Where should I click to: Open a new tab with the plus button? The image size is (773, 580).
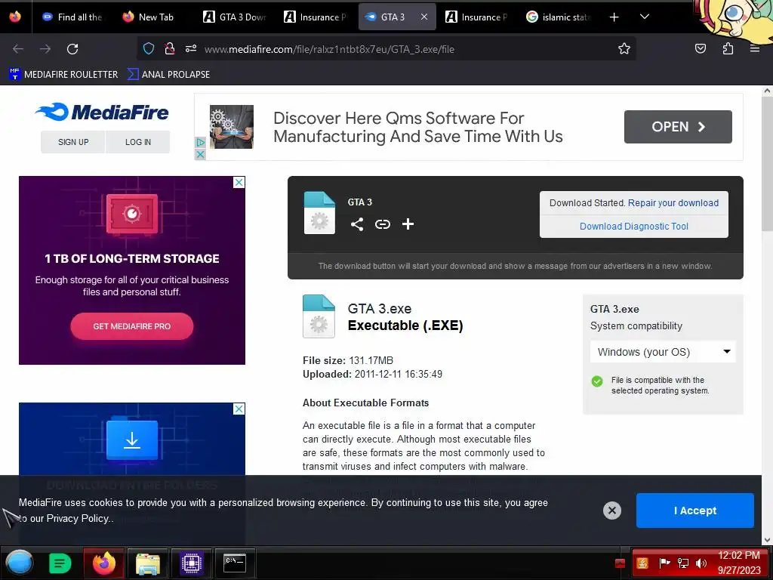click(614, 17)
